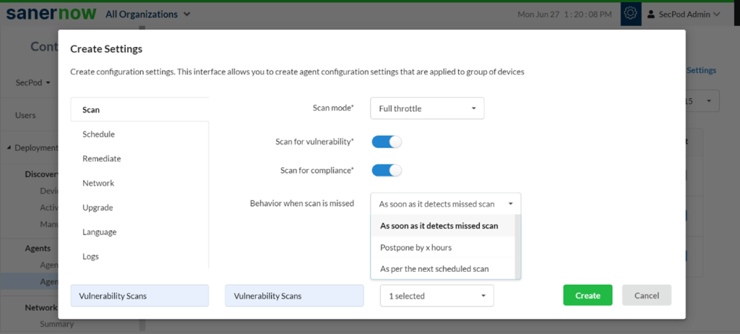
Task: Open the Scan mode dropdown
Action: [x=426, y=108]
